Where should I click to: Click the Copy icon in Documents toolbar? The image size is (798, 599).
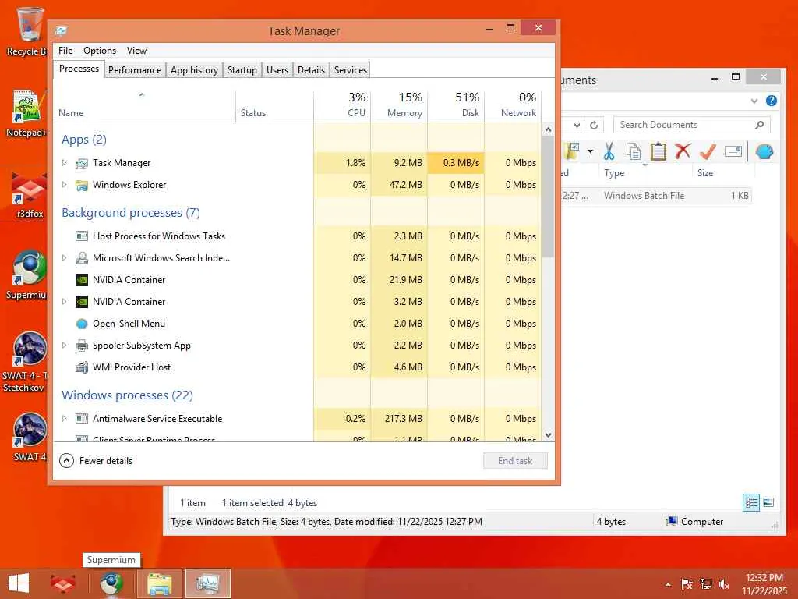(x=634, y=151)
